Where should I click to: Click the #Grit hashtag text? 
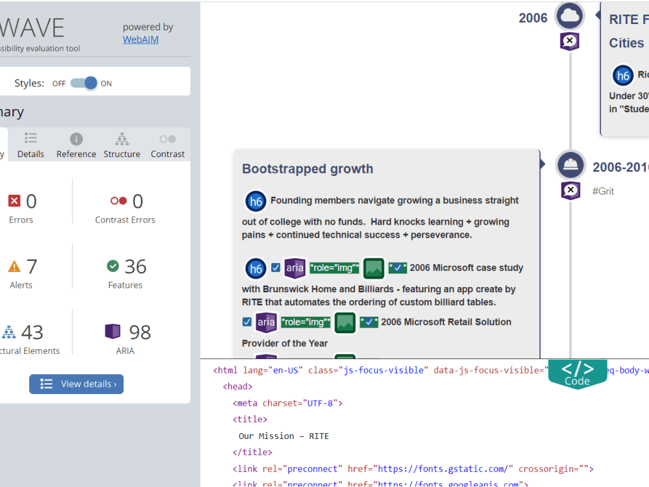point(603,192)
